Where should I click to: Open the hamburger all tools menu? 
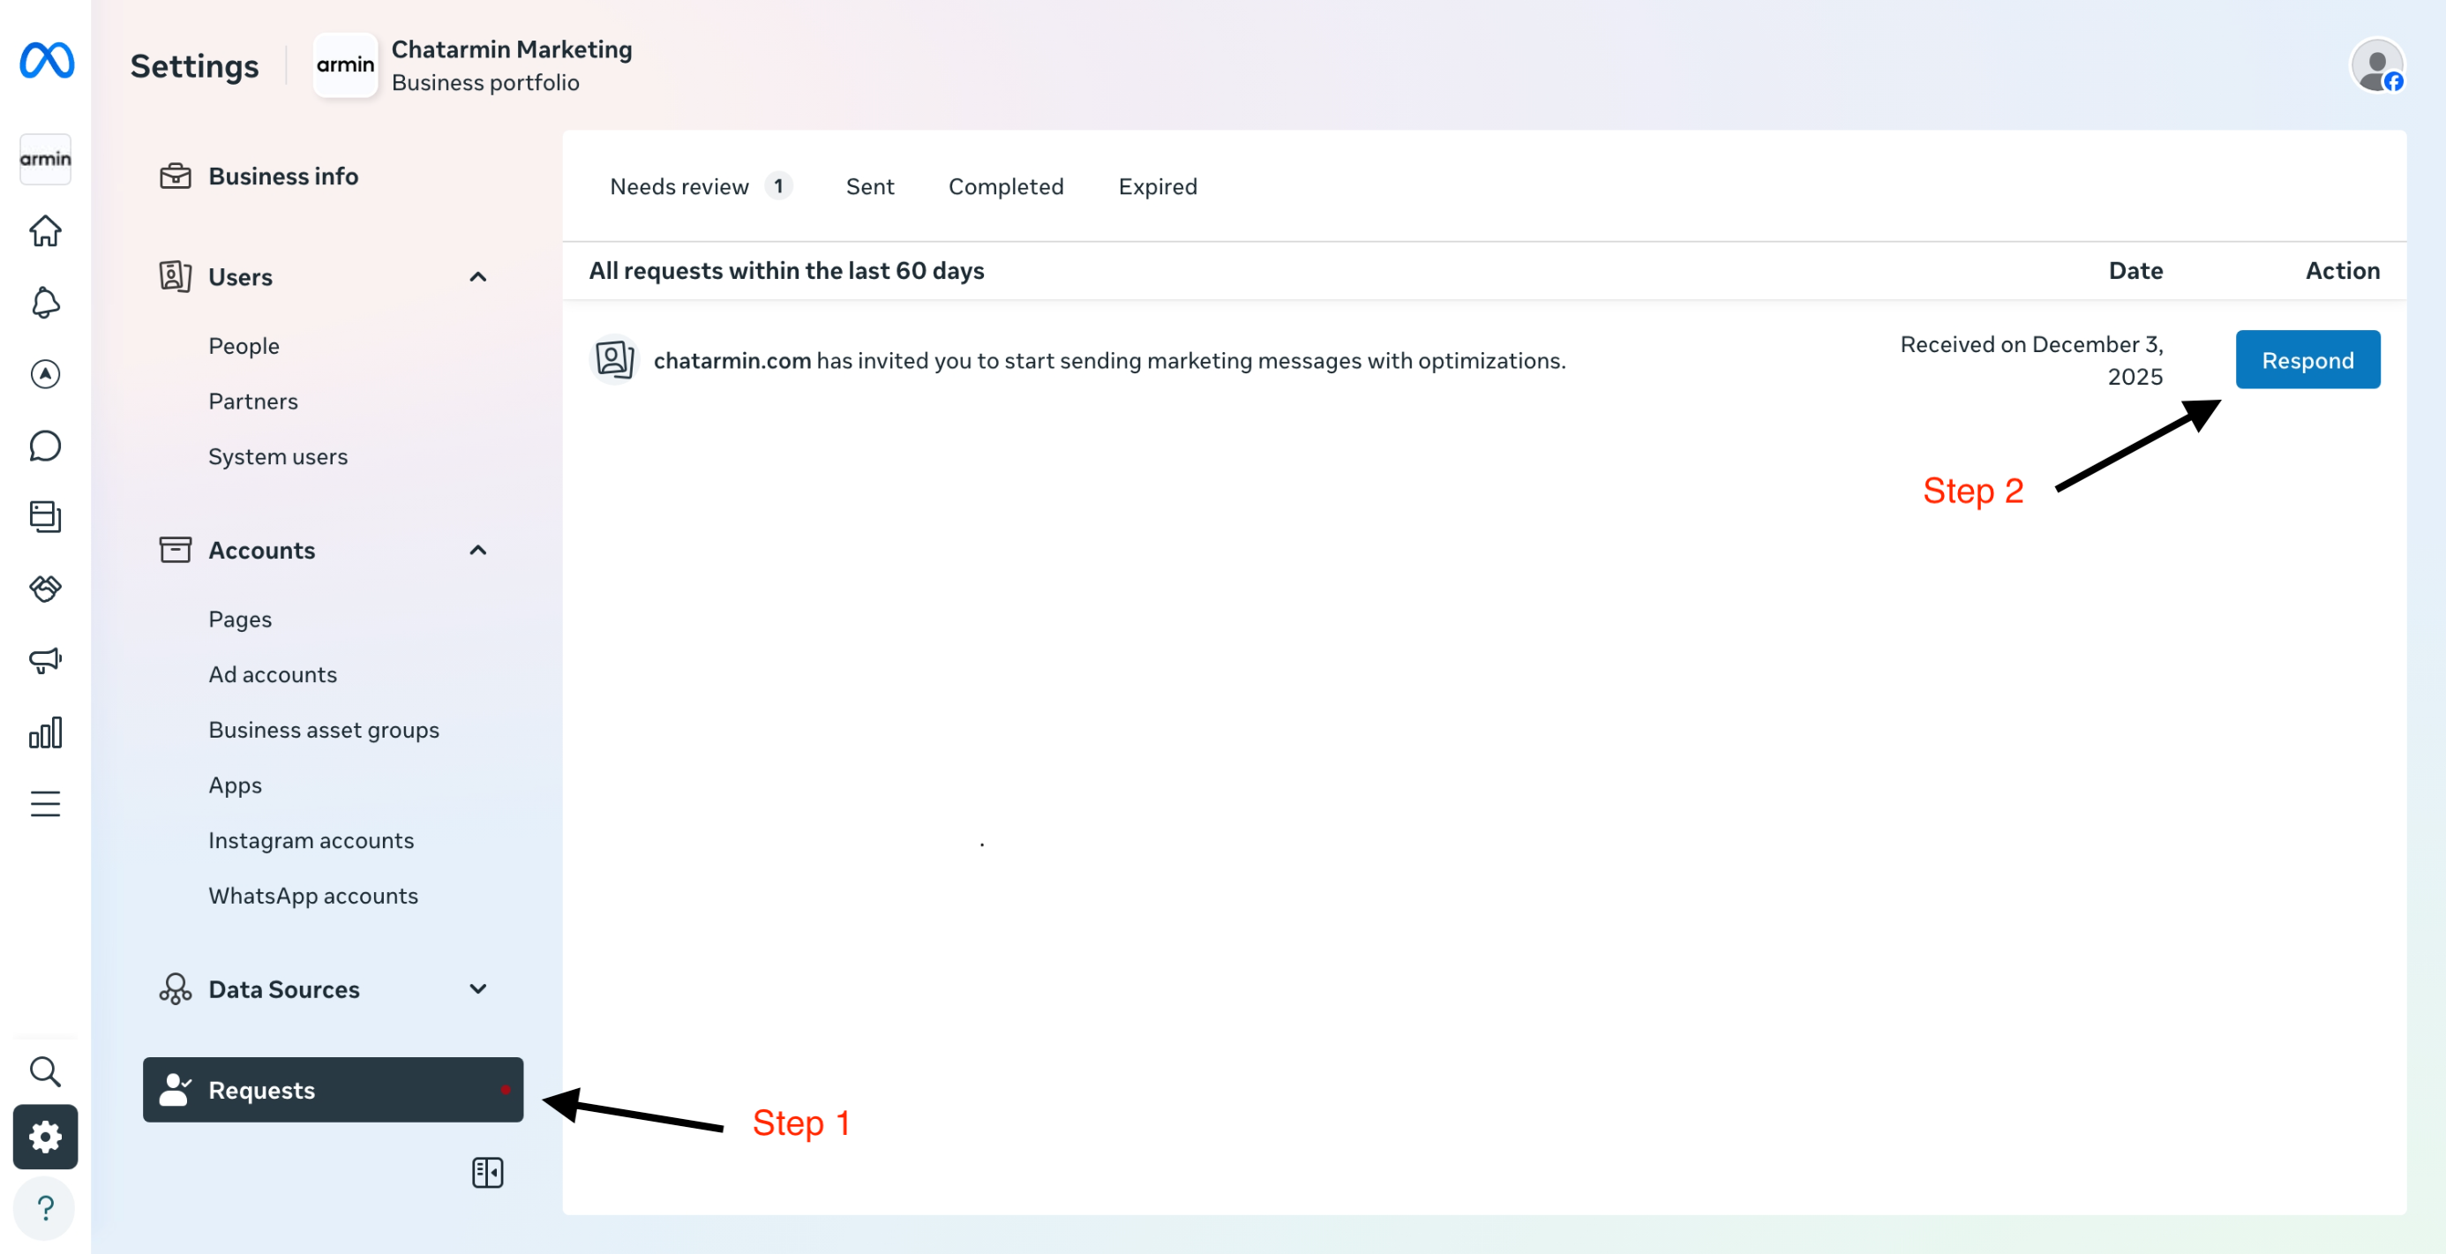[45, 804]
